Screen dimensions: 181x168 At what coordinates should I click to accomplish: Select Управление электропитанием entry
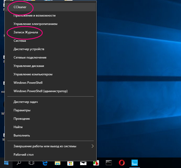(x=51, y=24)
